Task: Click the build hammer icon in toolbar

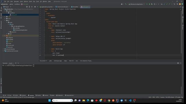Action: (126, 4)
